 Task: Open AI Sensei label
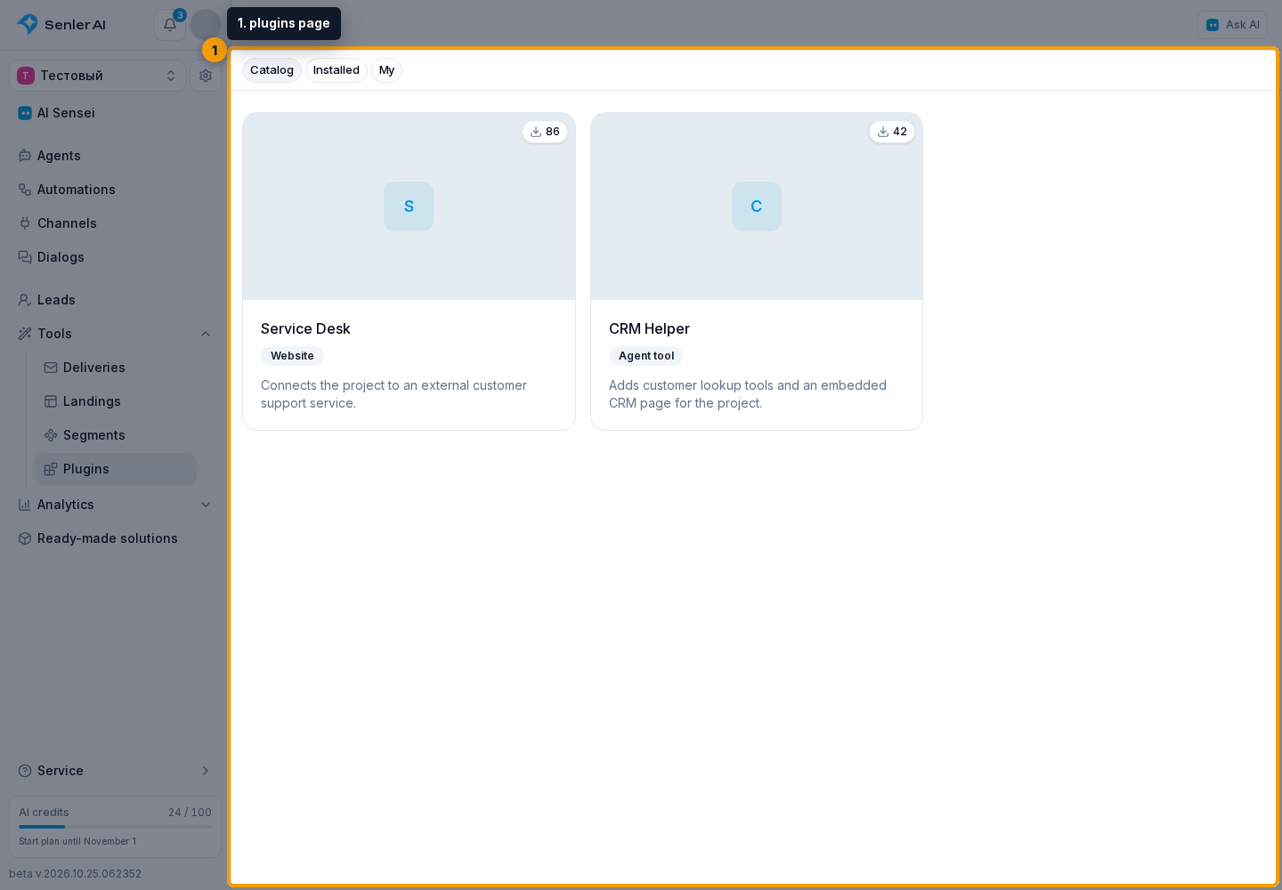click(66, 113)
